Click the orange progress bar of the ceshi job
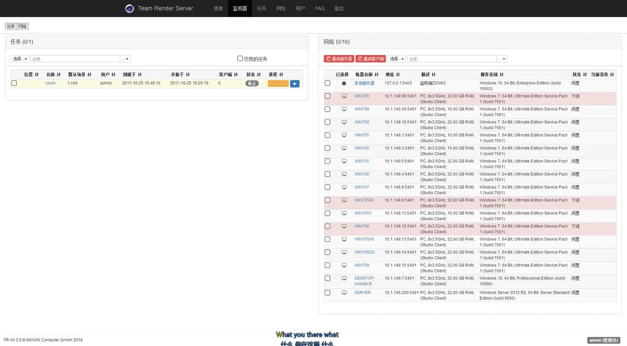Viewport: 627px width, 346px height. pos(278,84)
